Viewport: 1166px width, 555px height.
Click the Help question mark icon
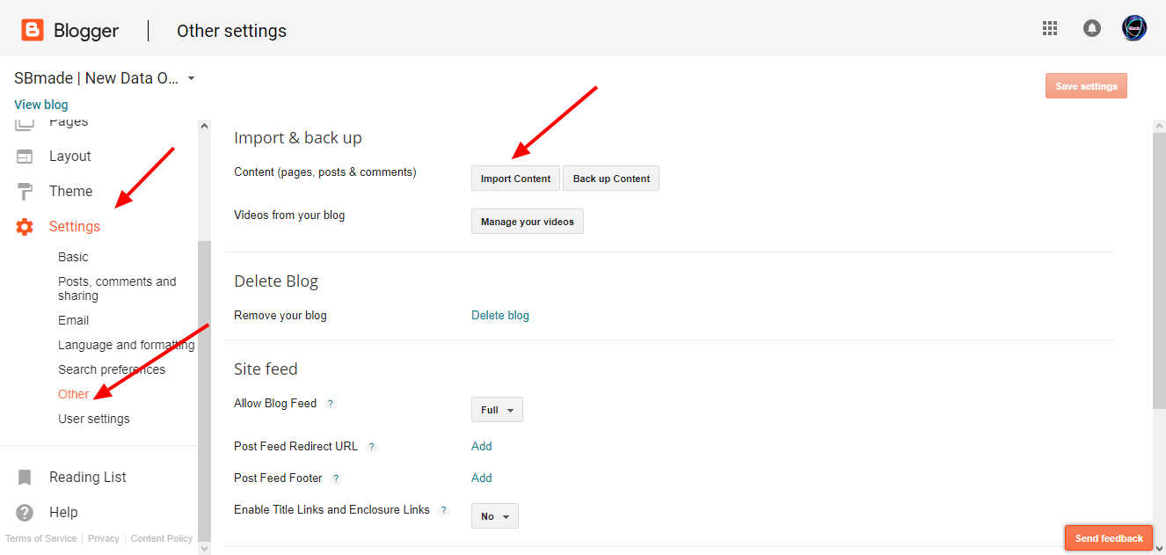click(x=25, y=513)
